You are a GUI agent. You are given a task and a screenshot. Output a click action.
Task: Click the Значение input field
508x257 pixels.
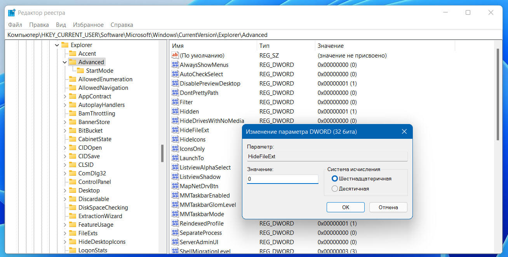[283, 179]
